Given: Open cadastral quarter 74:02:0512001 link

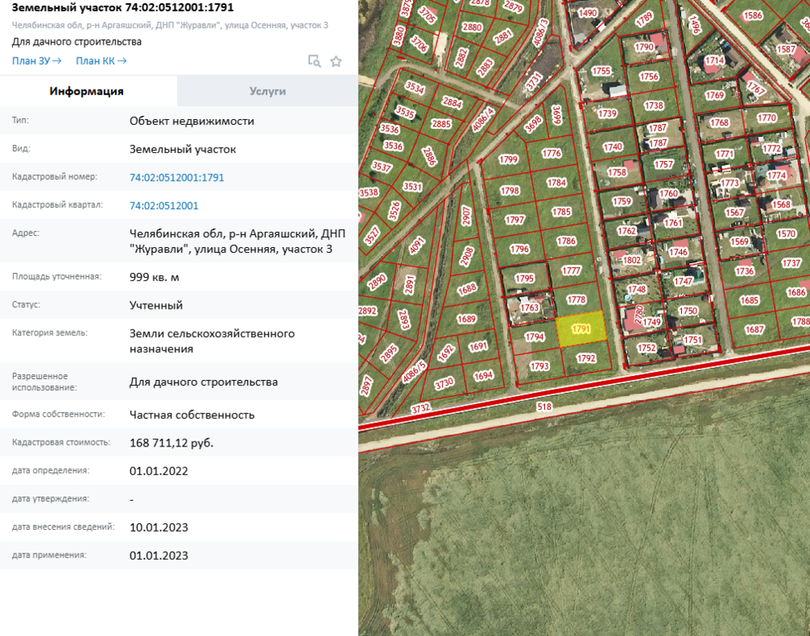Looking at the screenshot, I should pos(164,206).
